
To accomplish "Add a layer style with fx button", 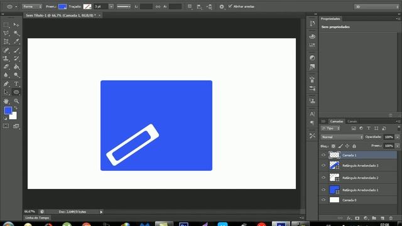I will (x=349, y=218).
